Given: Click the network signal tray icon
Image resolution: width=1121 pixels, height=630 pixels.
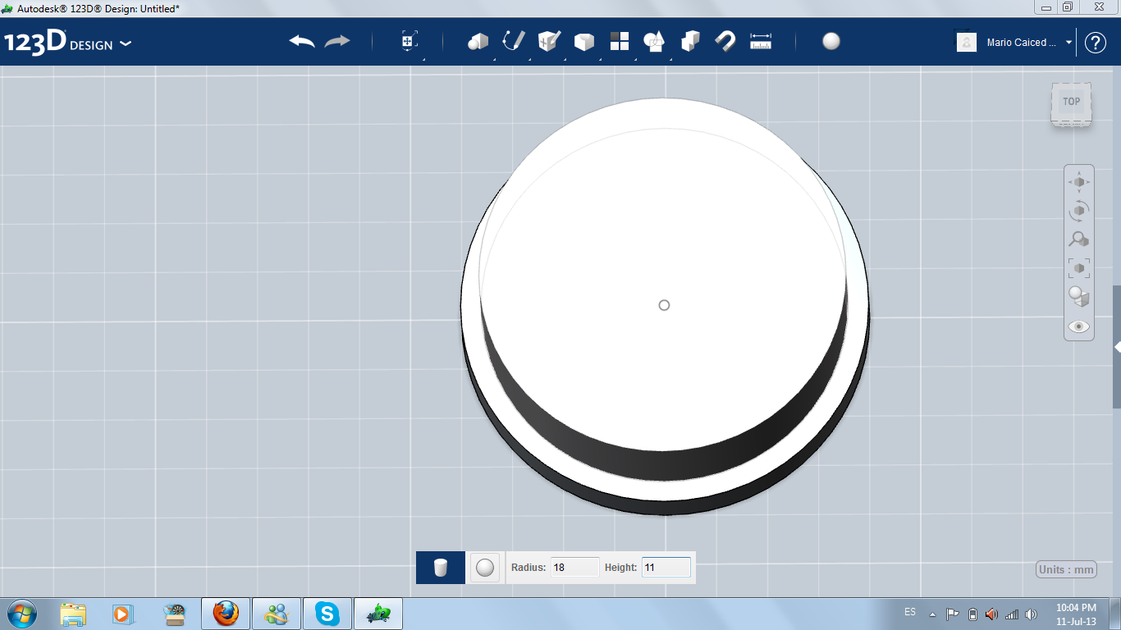Looking at the screenshot, I should tap(1012, 614).
